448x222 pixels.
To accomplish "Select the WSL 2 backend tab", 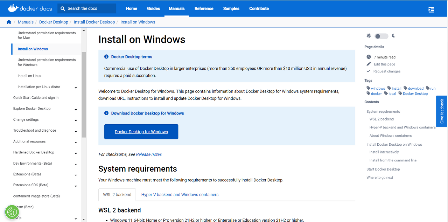I will tap(117, 195).
